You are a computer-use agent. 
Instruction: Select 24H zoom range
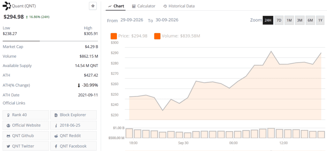coord(268,20)
